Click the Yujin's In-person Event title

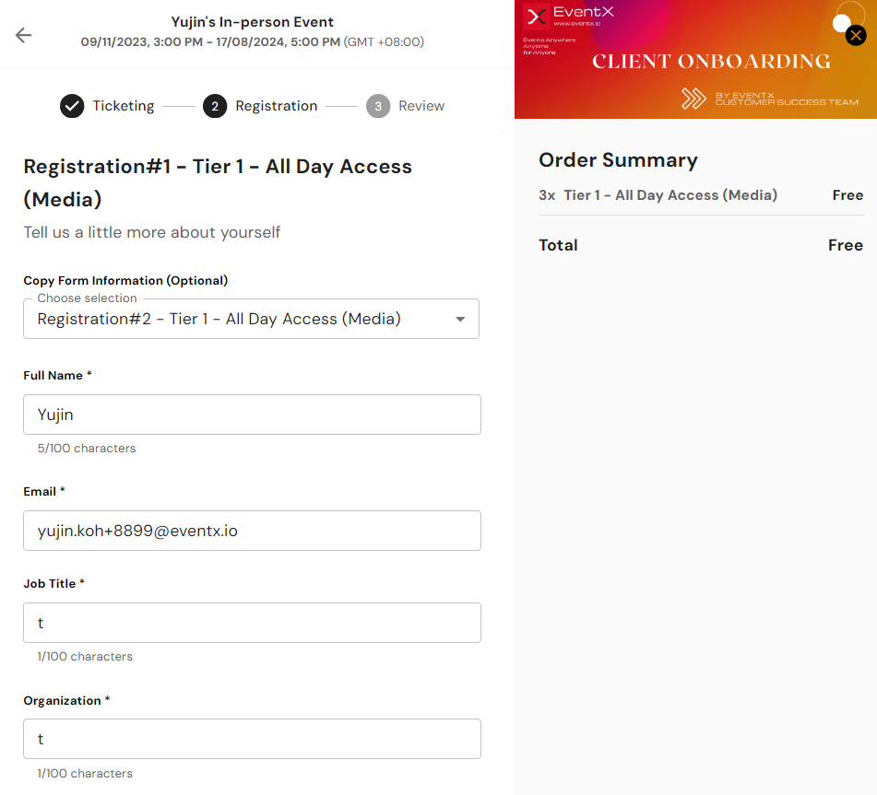coord(253,22)
